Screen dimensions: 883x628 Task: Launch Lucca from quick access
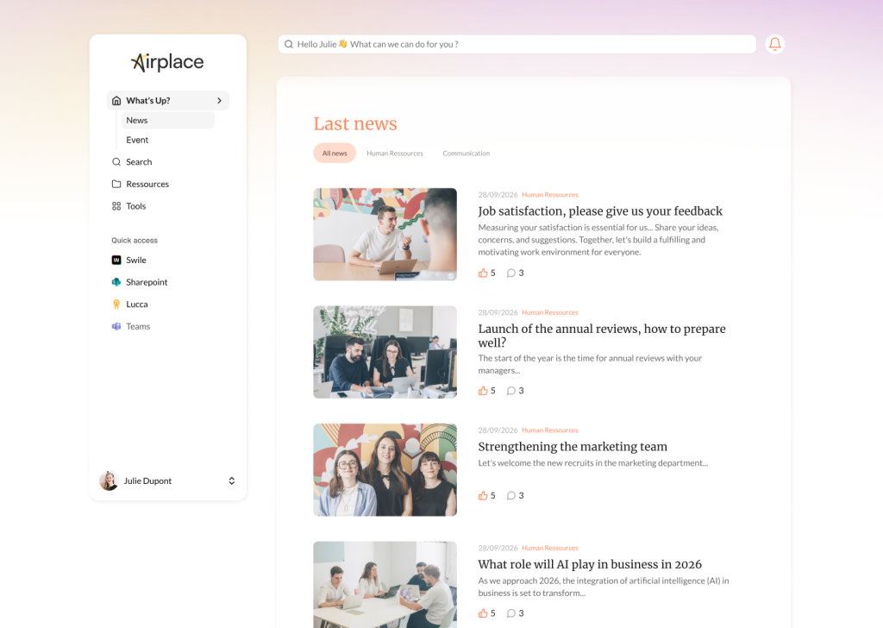tap(136, 305)
